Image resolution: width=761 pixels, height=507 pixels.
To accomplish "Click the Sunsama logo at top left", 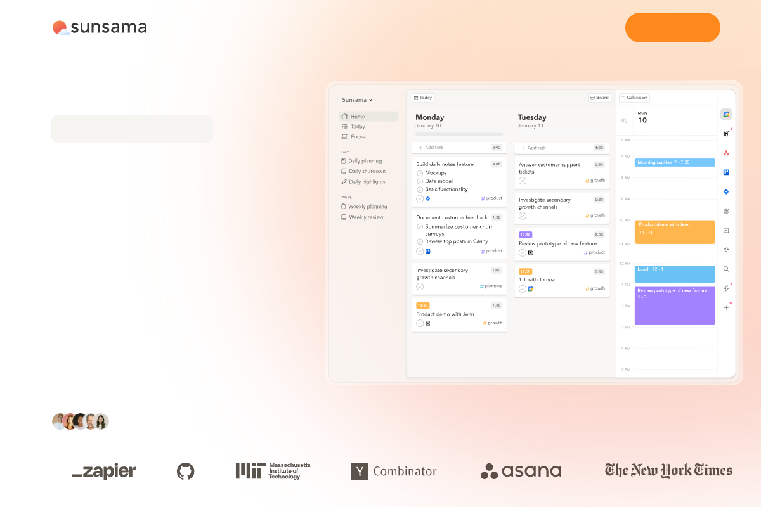I will tap(100, 27).
